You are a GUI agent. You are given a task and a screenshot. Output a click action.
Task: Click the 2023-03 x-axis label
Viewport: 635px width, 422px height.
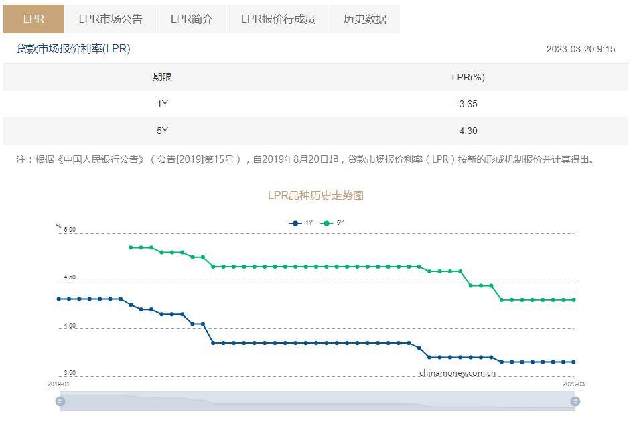(573, 384)
